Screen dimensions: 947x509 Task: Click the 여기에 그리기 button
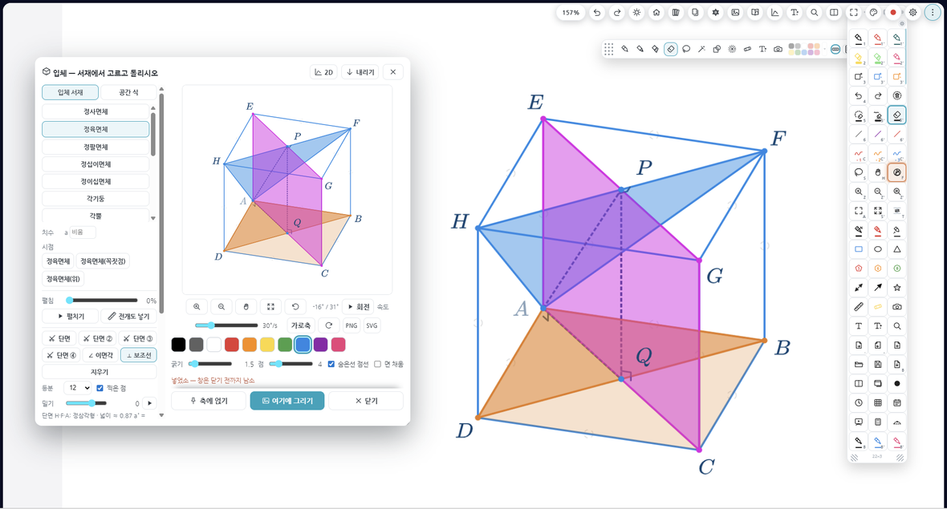tap(287, 401)
